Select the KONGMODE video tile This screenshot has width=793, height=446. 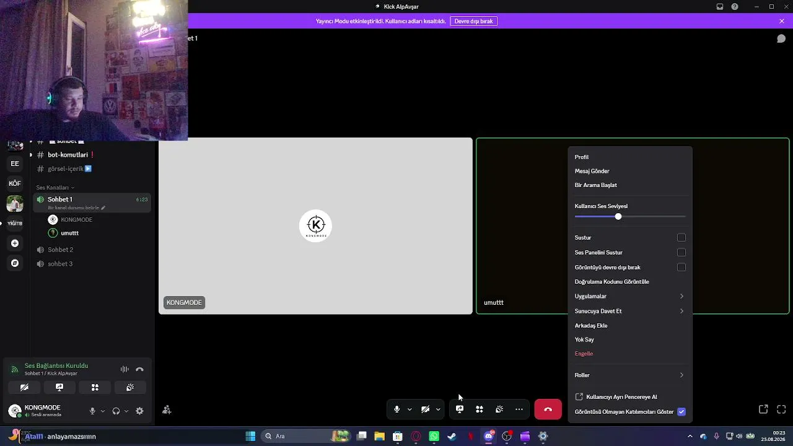(315, 226)
